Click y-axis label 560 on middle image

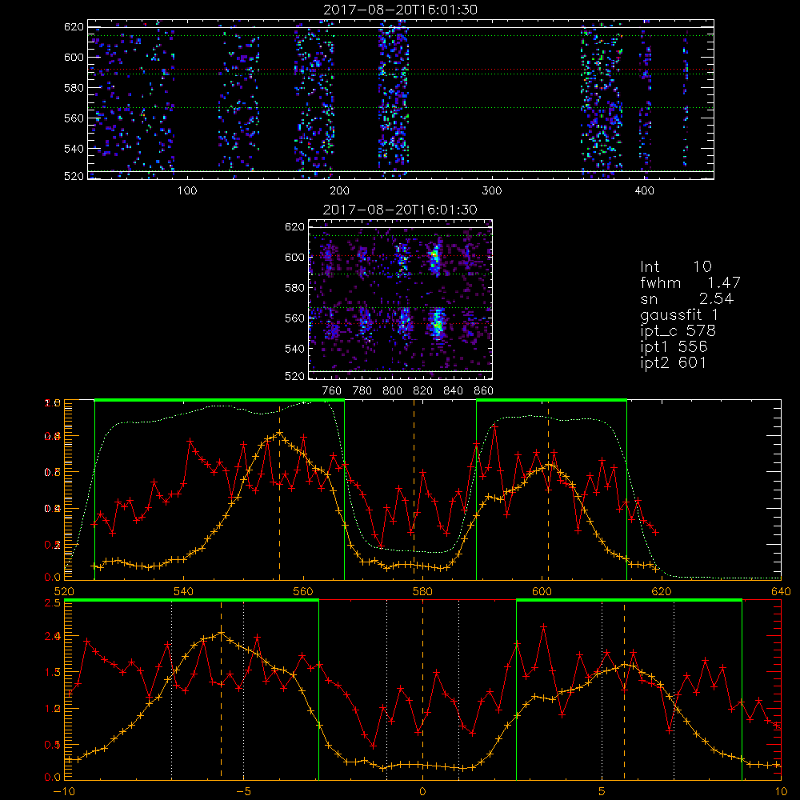(294, 318)
